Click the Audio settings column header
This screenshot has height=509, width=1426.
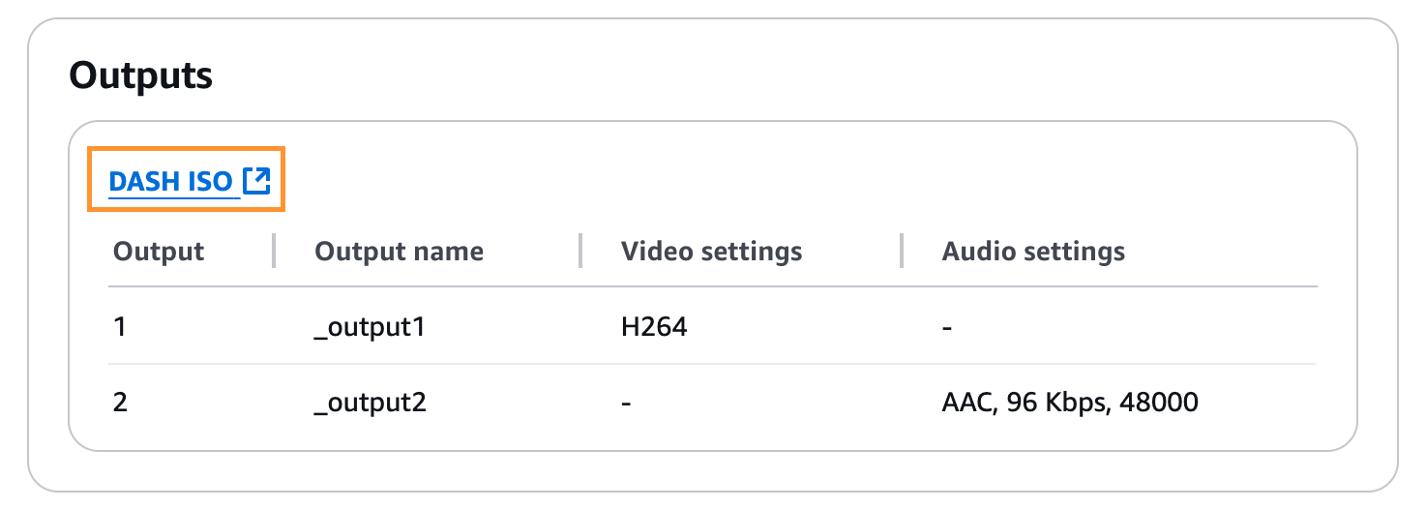(1033, 252)
